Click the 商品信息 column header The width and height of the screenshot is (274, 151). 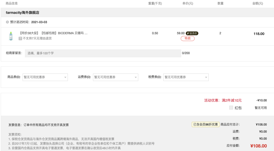[x=12, y=3]
